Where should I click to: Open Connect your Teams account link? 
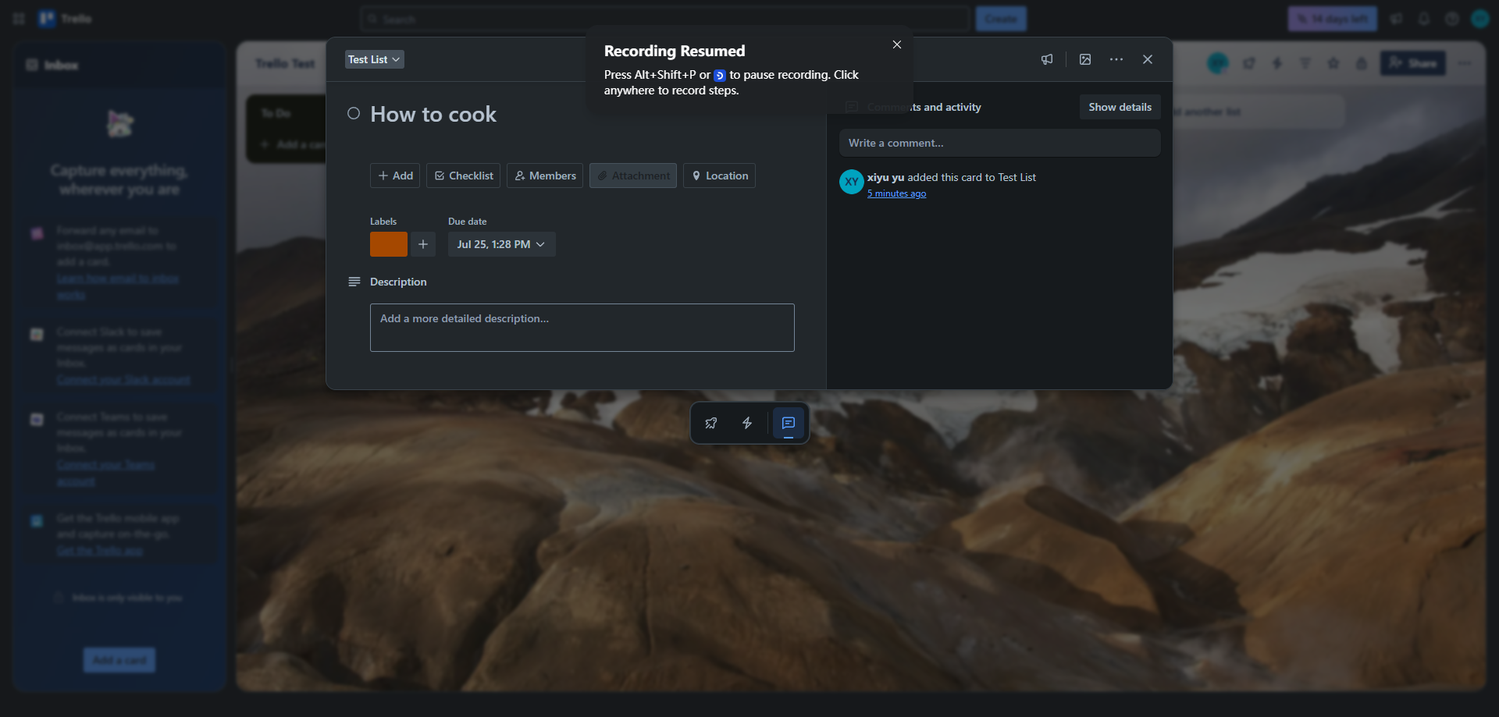click(105, 473)
